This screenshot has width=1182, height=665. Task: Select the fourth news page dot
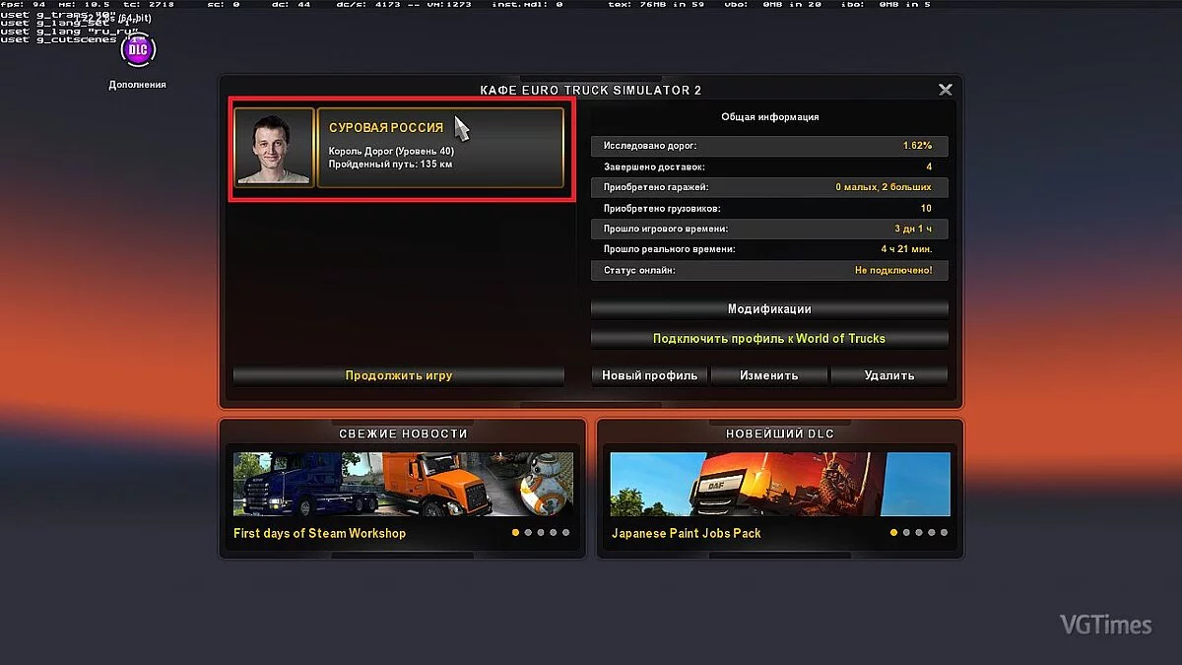[554, 533]
